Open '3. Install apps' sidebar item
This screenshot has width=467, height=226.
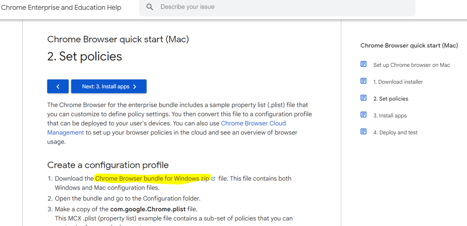[x=390, y=116]
